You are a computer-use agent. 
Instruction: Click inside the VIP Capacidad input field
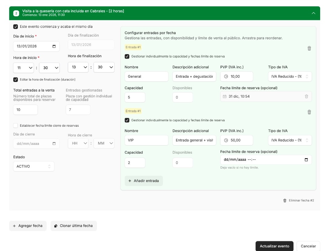click(x=134, y=163)
